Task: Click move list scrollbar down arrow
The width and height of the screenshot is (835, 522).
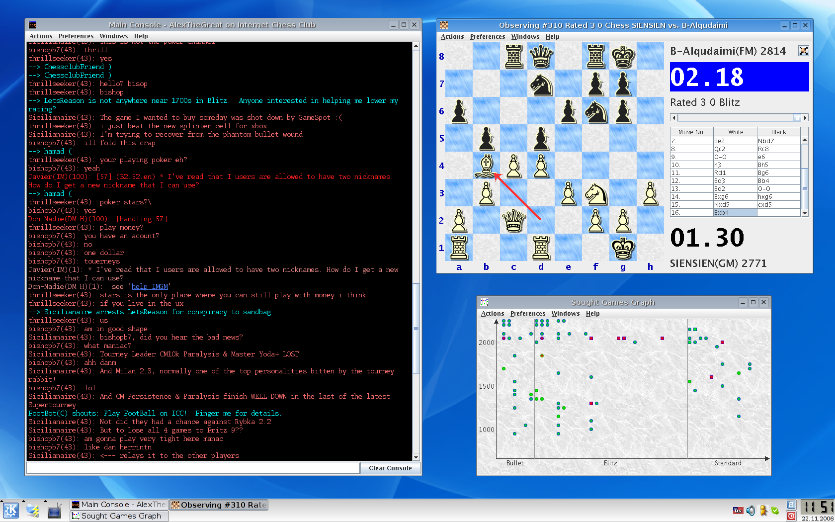Action: pos(805,213)
